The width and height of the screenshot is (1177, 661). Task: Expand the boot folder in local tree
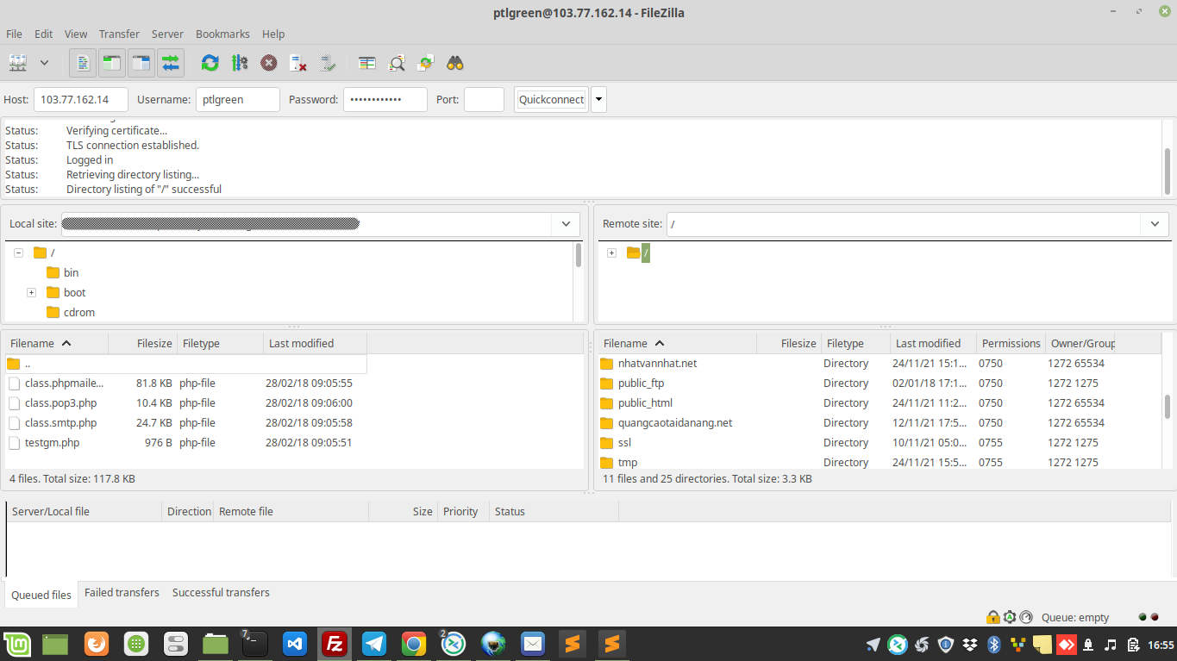31,292
